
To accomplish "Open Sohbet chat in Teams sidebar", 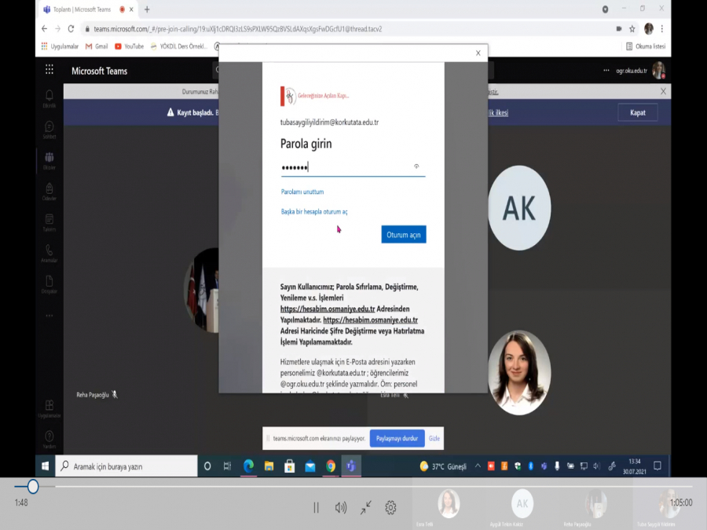I will [49, 130].
